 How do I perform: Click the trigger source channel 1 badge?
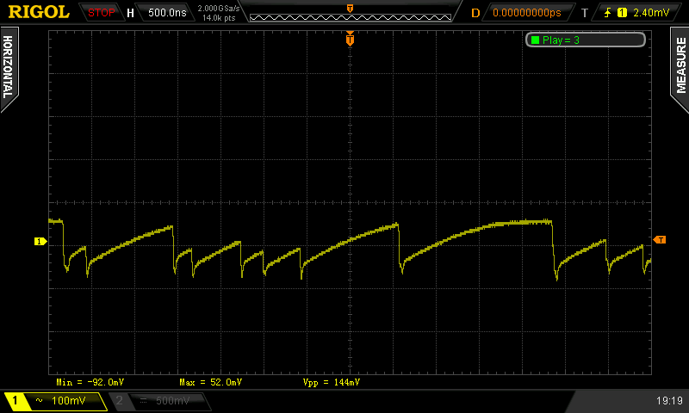[x=622, y=13]
